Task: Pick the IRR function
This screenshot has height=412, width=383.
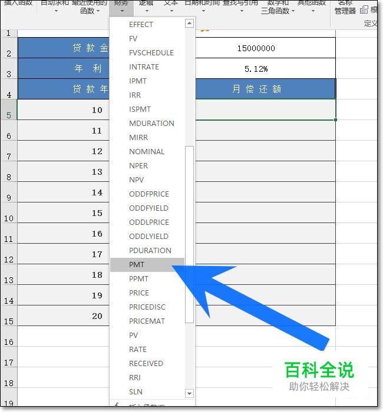Action: tap(147, 95)
